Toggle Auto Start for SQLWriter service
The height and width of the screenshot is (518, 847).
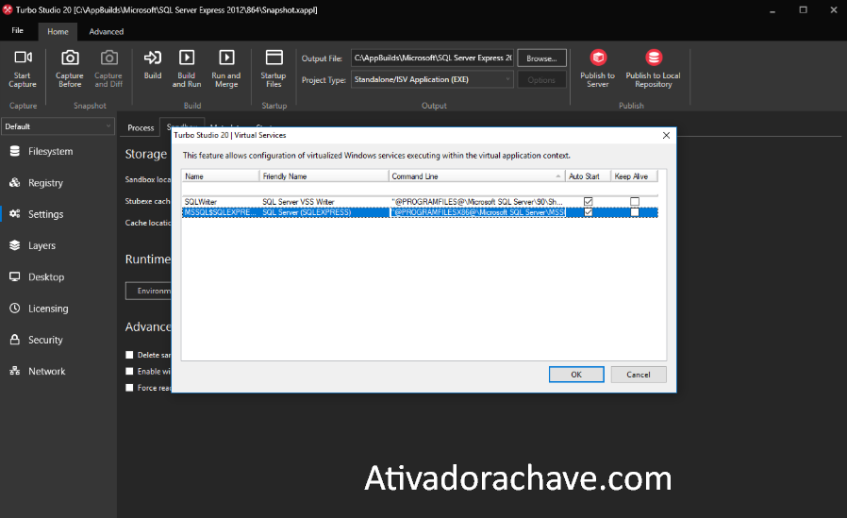tap(589, 201)
